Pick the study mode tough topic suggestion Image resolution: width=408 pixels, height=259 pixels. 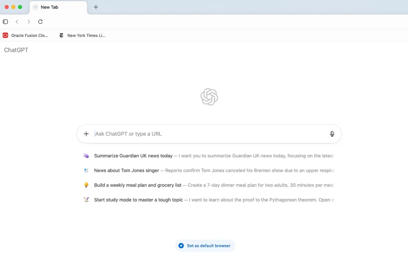pyautogui.click(x=138, y=200)
